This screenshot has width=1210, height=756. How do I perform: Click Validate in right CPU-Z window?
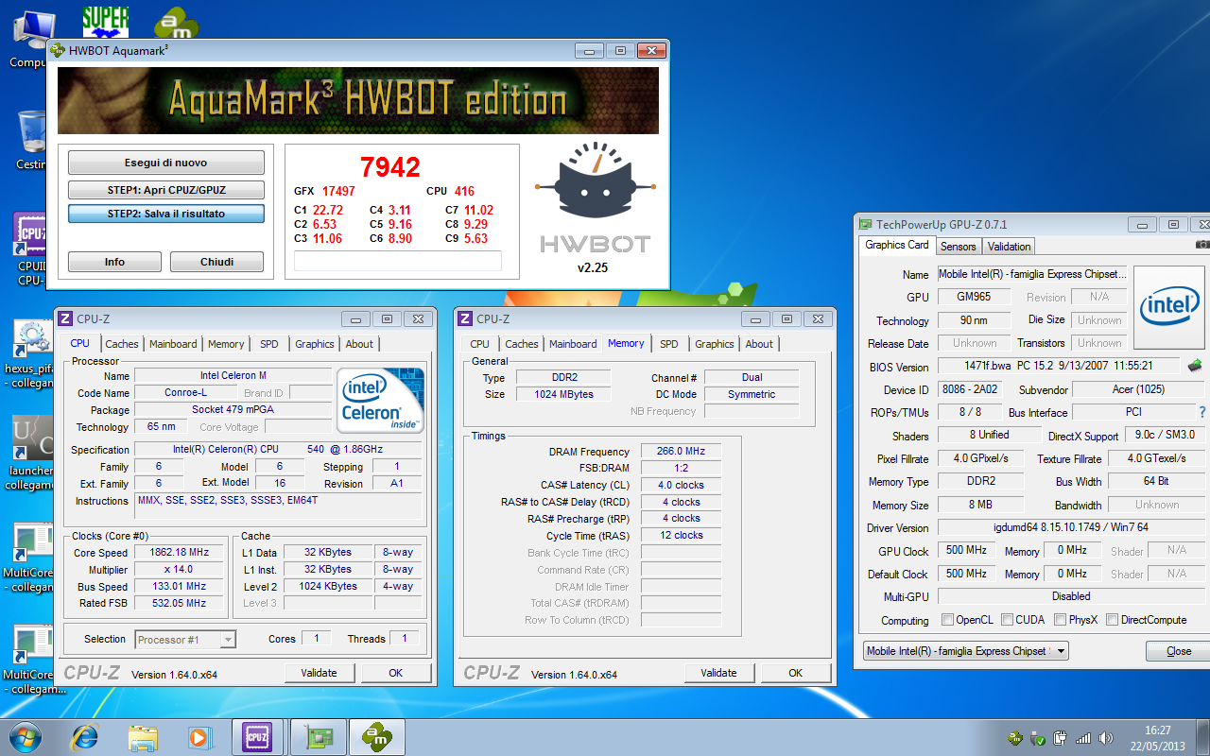tap(719, 673)
